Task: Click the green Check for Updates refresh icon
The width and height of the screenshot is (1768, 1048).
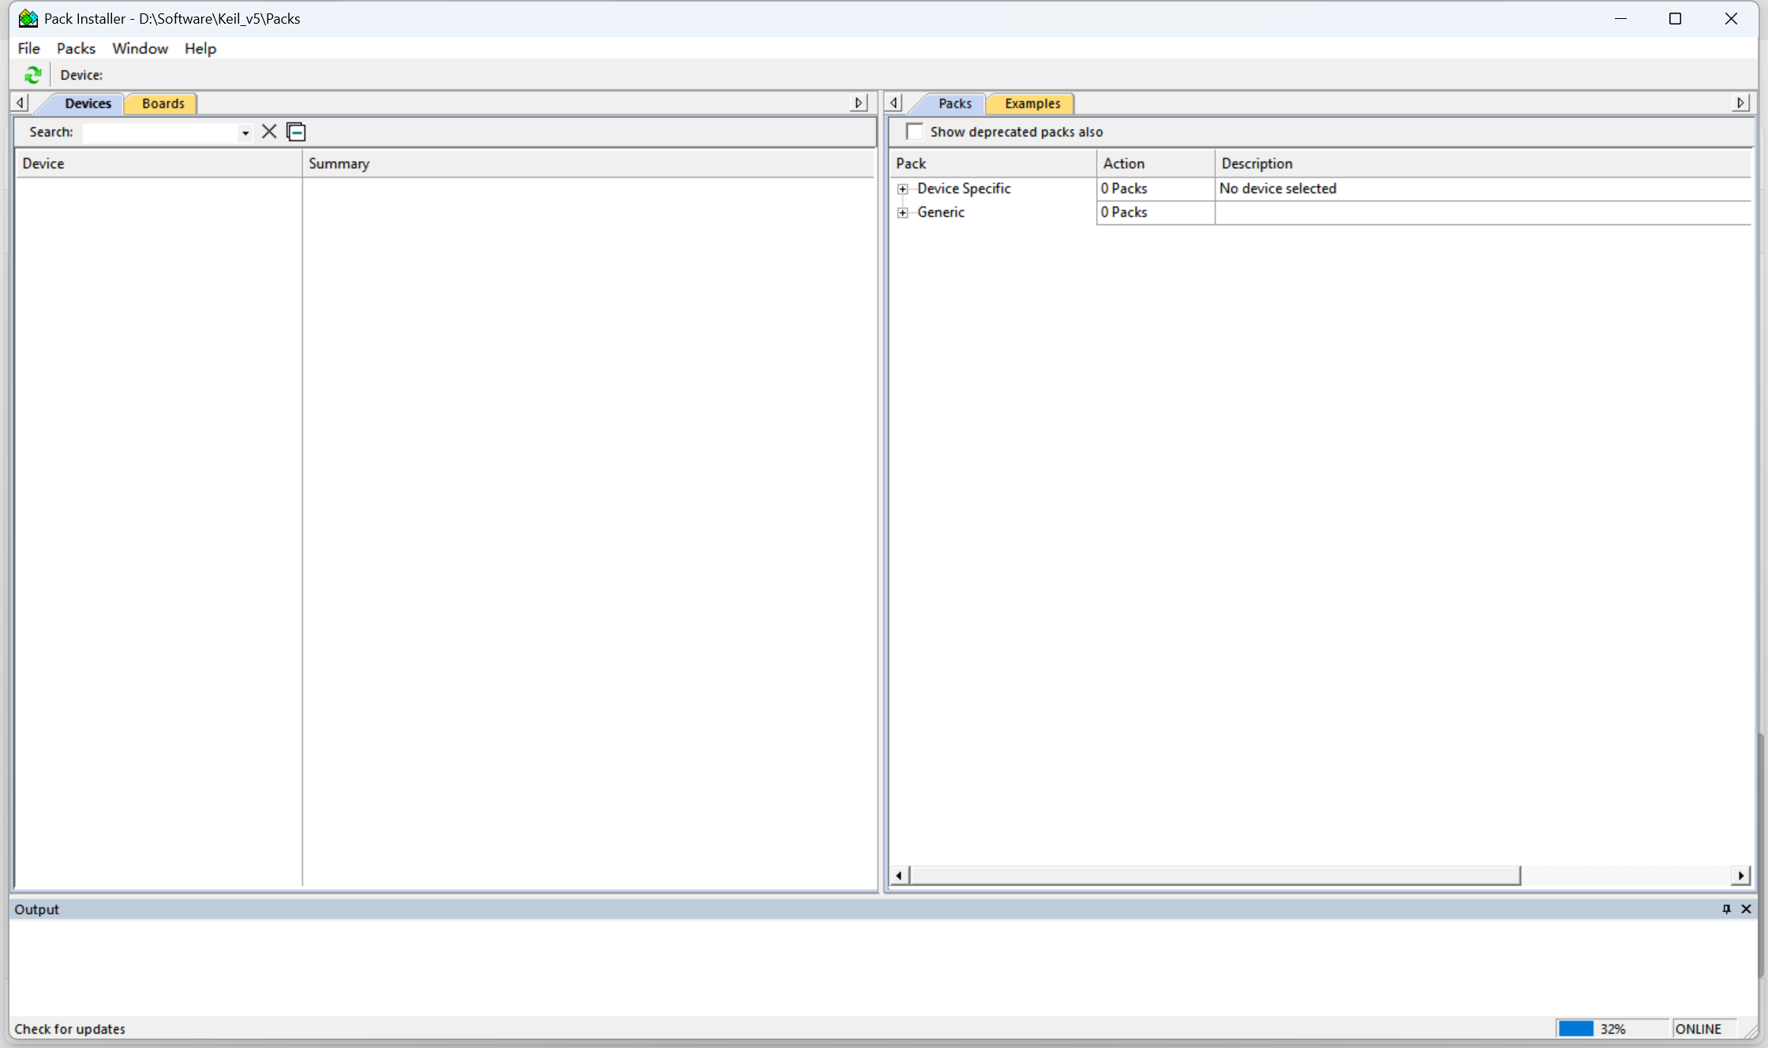Action: [x=32, y=75]
